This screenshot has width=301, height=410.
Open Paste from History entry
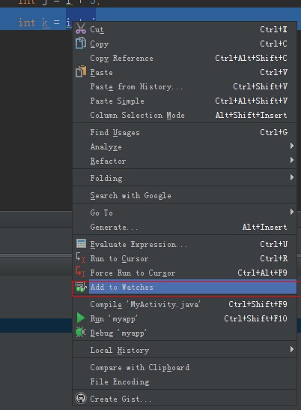(x=184, y=86)
